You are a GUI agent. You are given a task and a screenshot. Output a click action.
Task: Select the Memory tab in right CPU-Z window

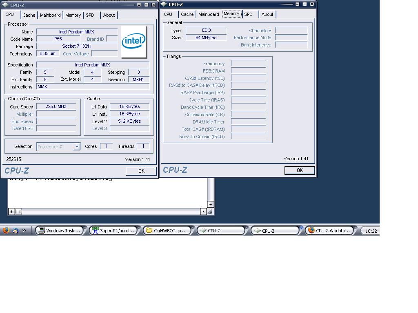(231, 13)
